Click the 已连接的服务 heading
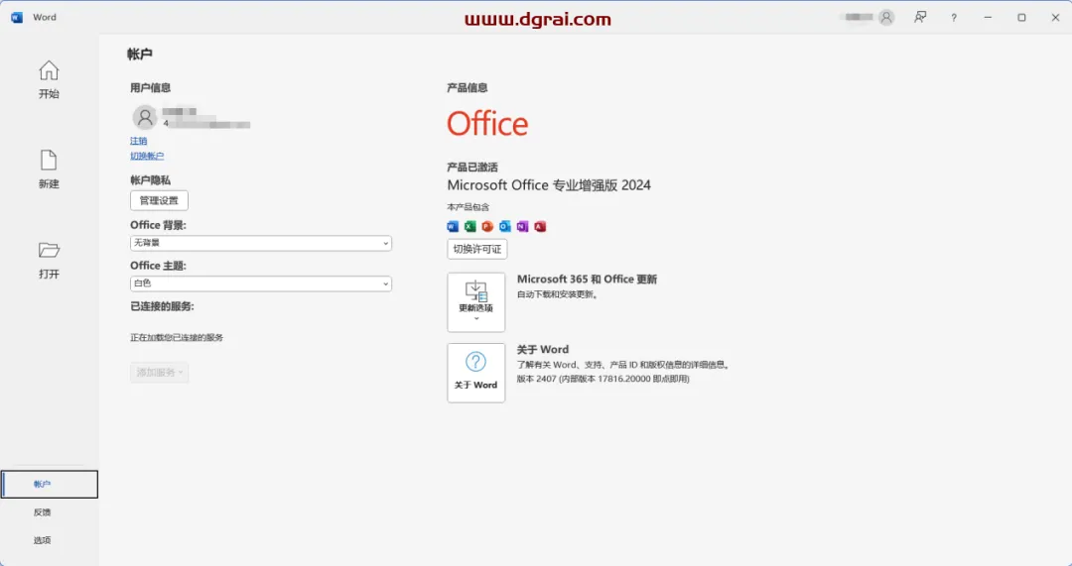Screen dimensions: 1072x566 162,306
